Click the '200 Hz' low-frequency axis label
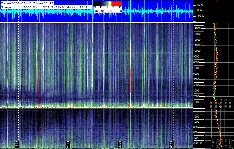 pyautogui.click(x=198, y=143)
